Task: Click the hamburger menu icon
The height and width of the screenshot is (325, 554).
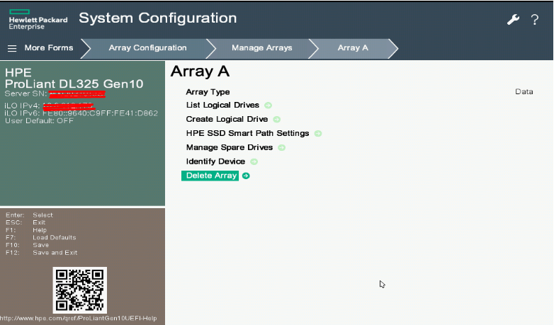Action: coord(12,48)
